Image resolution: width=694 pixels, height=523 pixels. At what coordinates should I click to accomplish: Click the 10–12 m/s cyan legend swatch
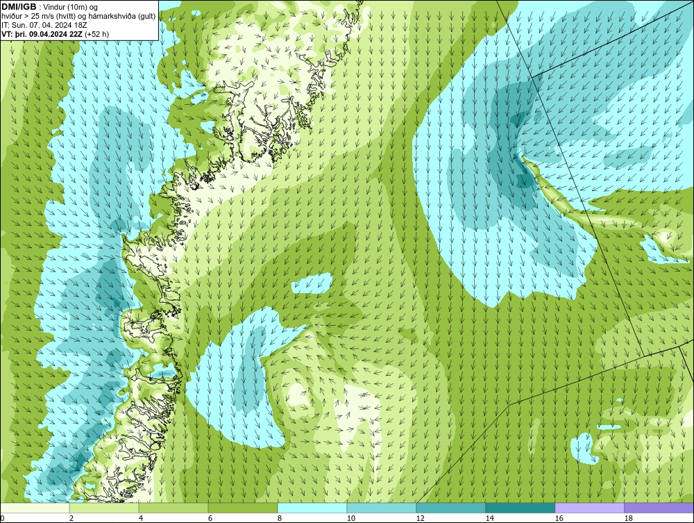pyautogui.click(x=382, y=508)
